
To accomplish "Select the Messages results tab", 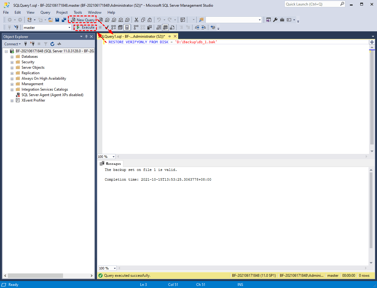I will [x=111, y=164].
